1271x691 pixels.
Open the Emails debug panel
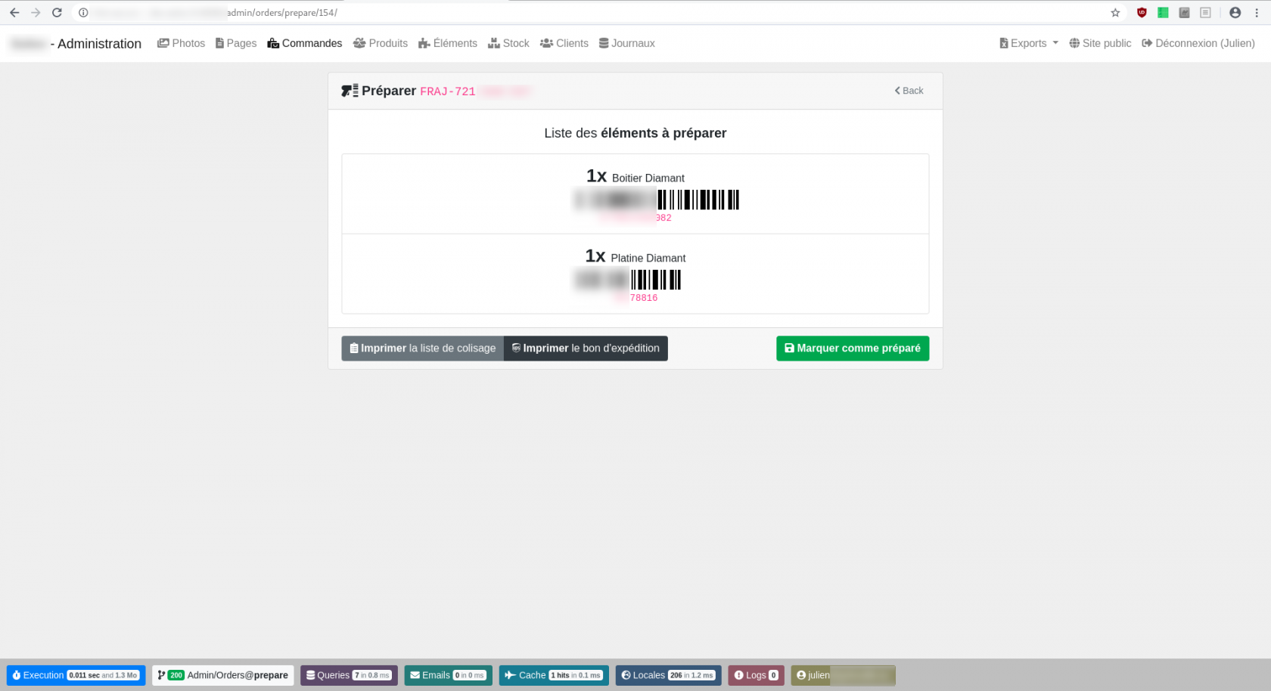click(x=449, y=675)
